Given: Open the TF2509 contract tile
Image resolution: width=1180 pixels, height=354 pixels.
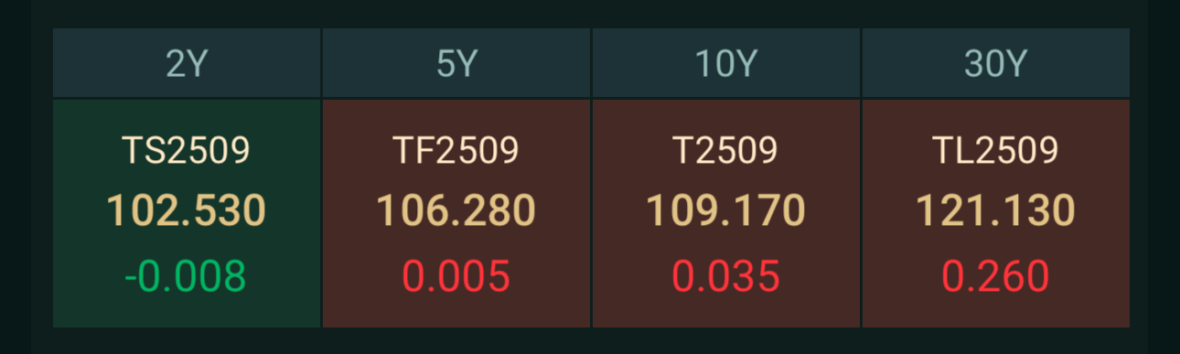Looking at the screenshot, I should [456, 213].
